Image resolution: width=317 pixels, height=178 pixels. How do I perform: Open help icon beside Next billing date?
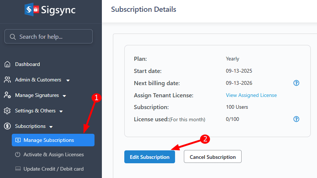pos(296,83)
